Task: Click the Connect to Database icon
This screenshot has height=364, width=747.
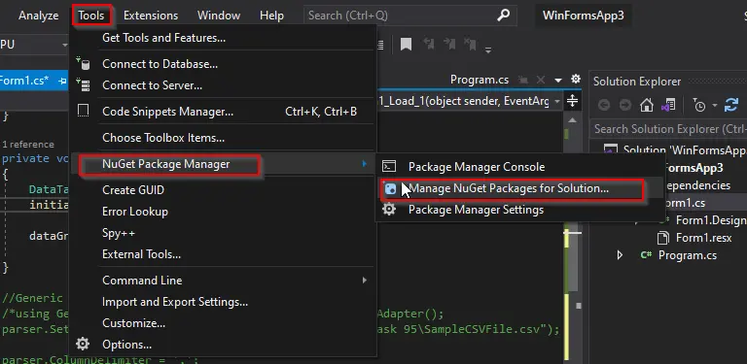Action: pos(83,63)
